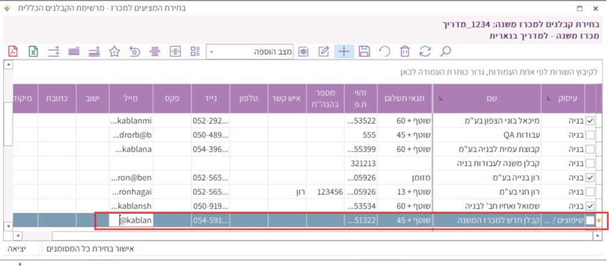
Task: Uncheck the מיכאל בוני הצפון בע"מ row checkbox
Action: coord(591,121)
